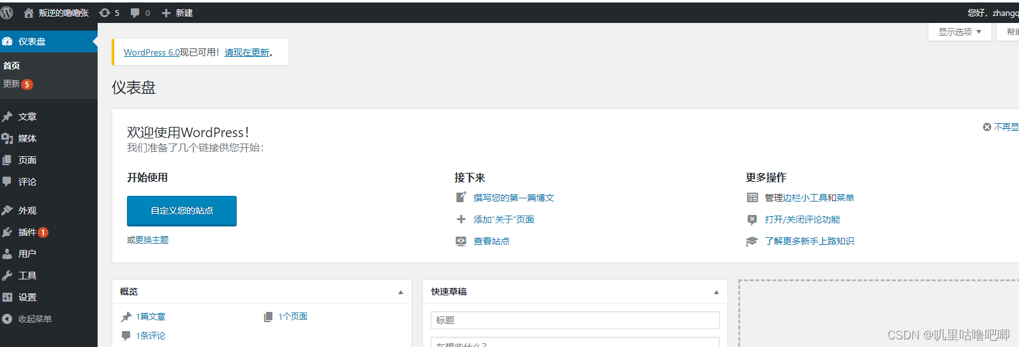
Task: Click the 1条评论 link in 概览
Action: (151, 336)
